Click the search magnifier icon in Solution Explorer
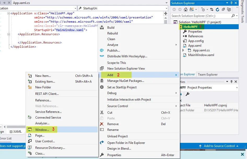 click(233, 16)
